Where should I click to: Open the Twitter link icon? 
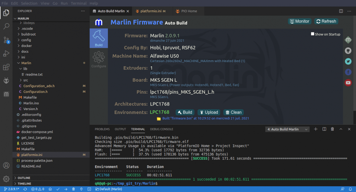click(x=348, y=61)
